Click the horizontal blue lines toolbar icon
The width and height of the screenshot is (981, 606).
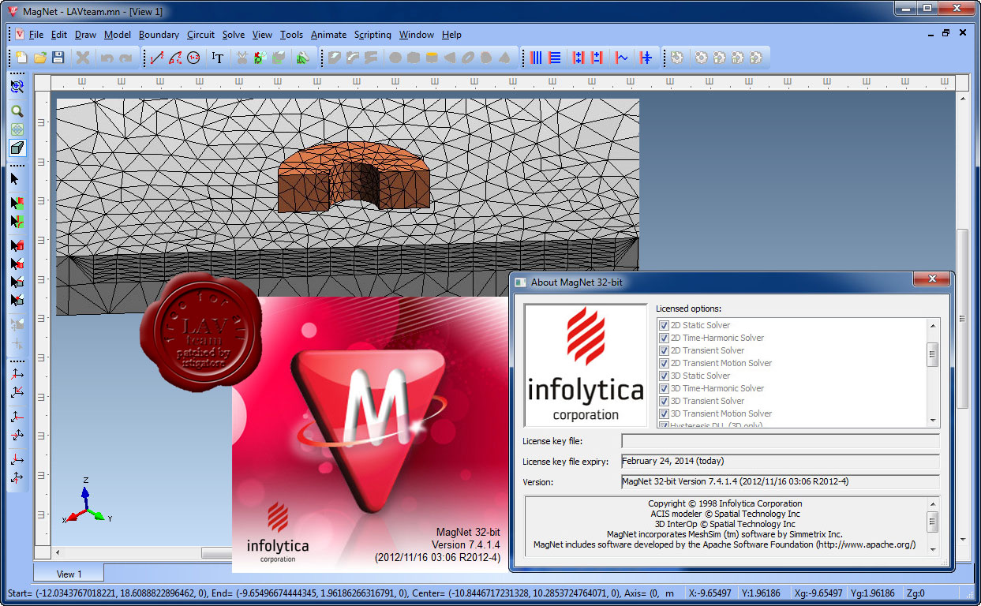[x=555, y=58]
